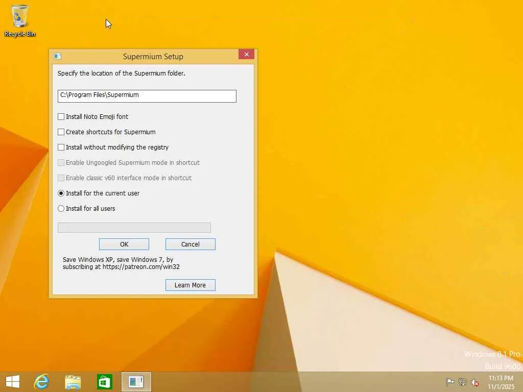Click the Supermium Setup title bar icon
Screen dimensions: 523x392
point(58,56)
